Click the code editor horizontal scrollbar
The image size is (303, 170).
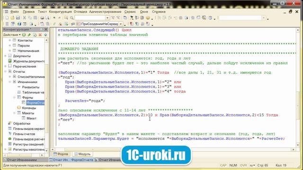click(173, 149)
